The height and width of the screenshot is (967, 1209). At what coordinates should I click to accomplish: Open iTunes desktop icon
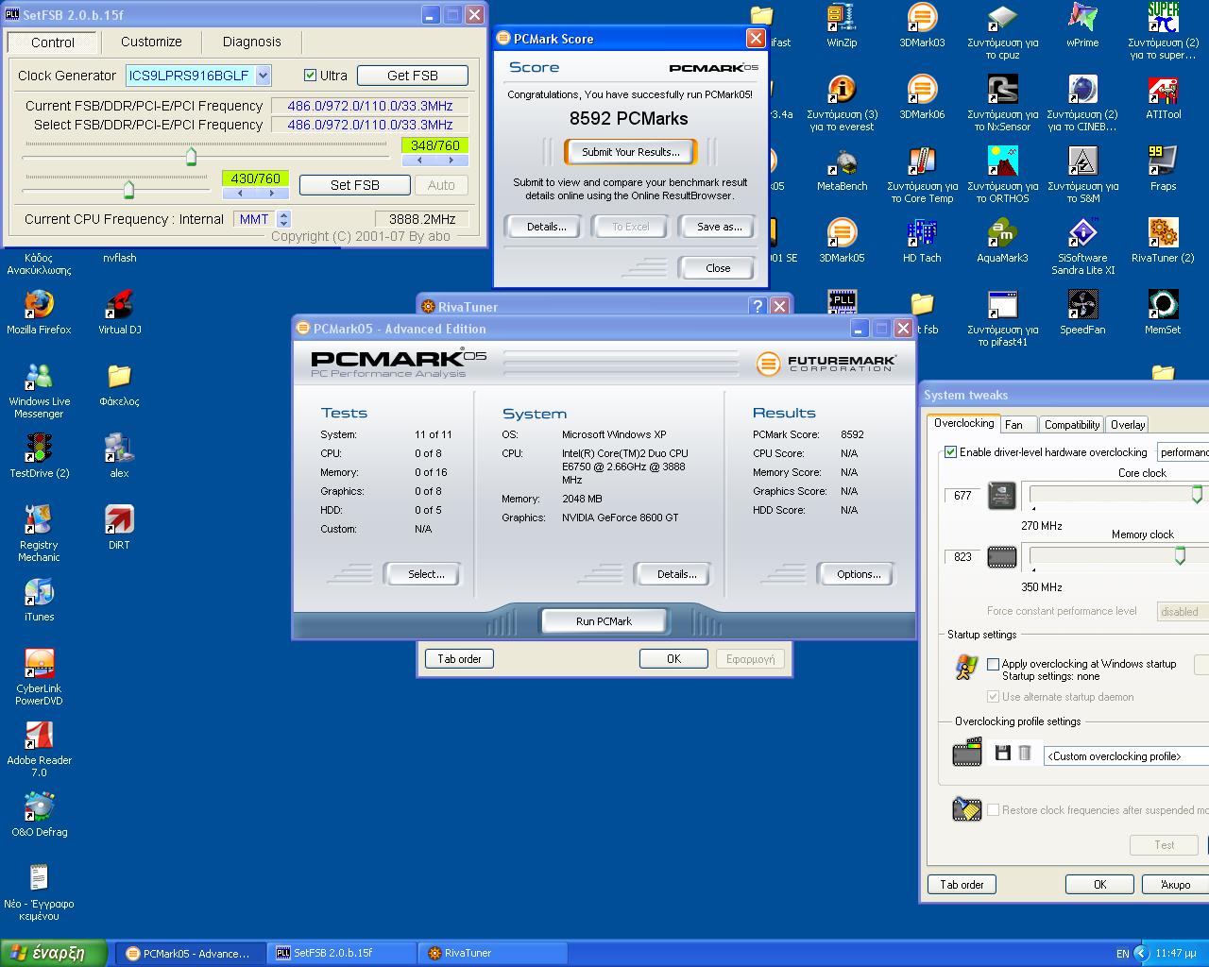[x=39, y=599]
